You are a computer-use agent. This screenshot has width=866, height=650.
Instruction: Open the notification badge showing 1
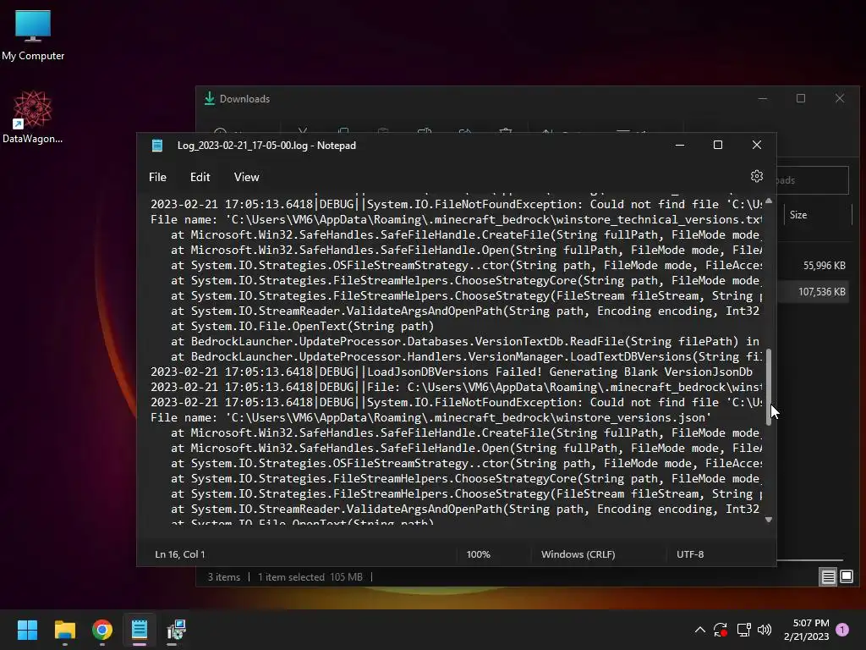(x=842, y=630)
